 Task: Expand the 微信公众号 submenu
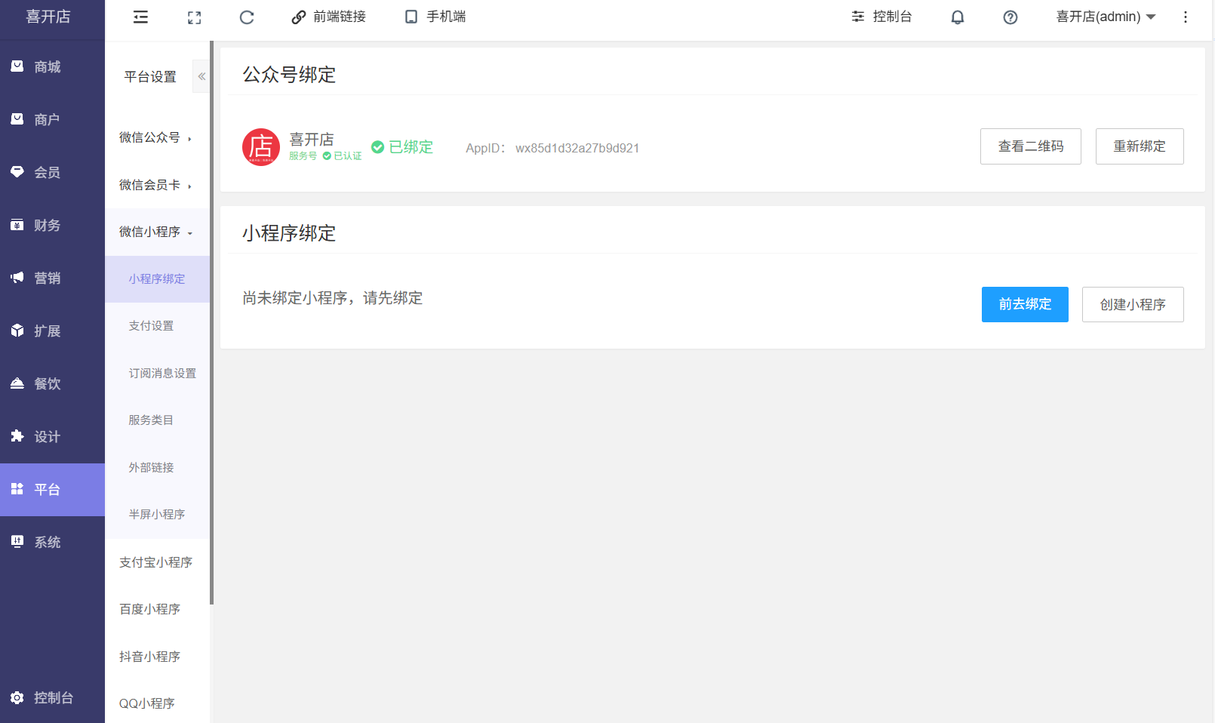click(x=157, y=137)
